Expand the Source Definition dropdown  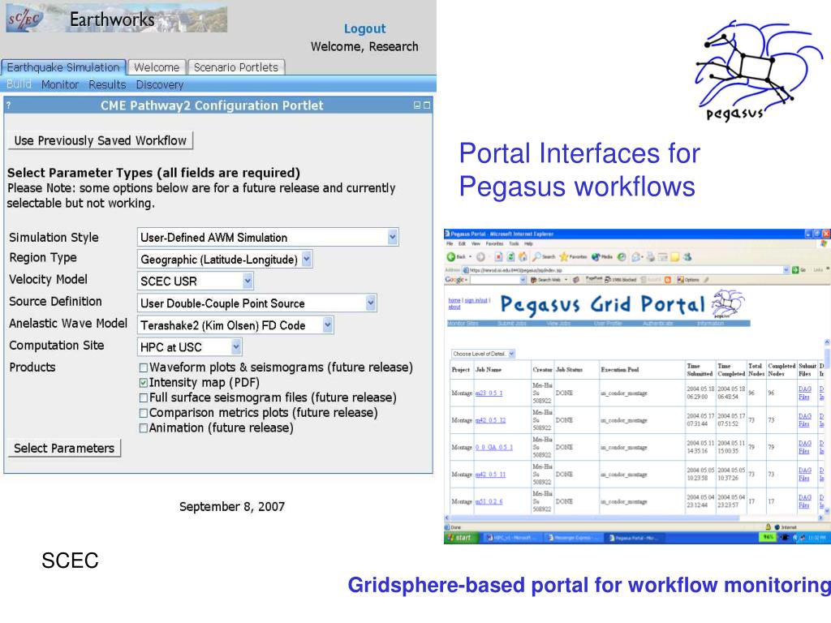coord(370,303)
